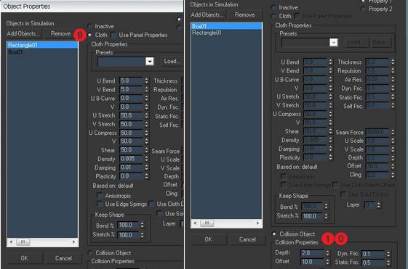Click the Shear value field, left dialog

coord(131,150)
